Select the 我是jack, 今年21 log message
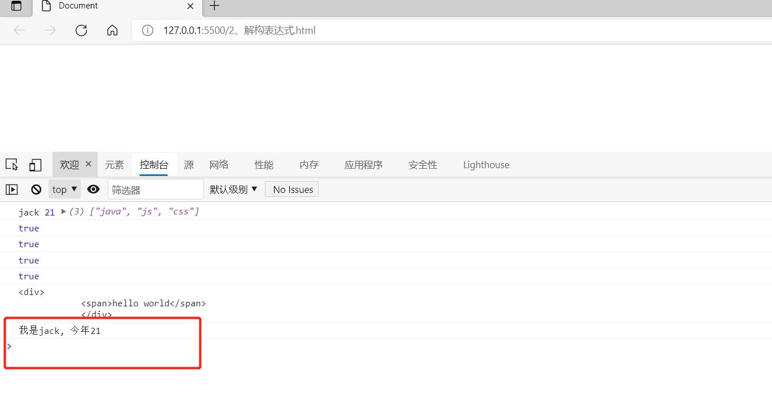This screenshot has height=409, width=772. point(60,331)
